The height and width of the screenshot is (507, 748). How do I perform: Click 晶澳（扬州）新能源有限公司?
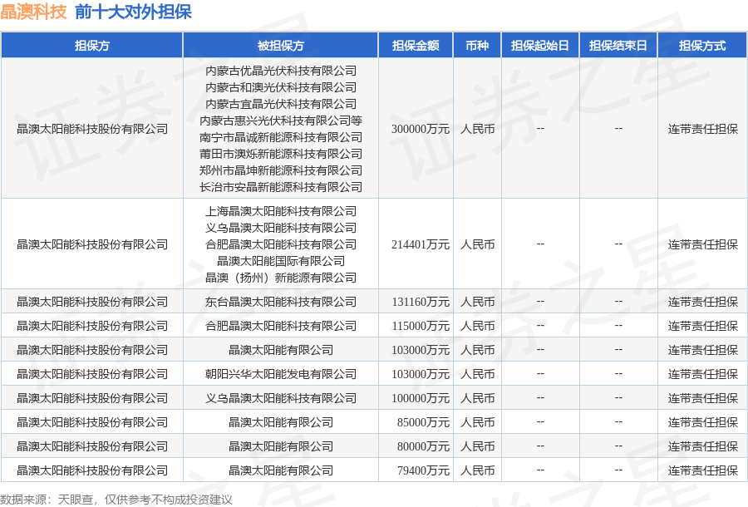click(281, 278)
